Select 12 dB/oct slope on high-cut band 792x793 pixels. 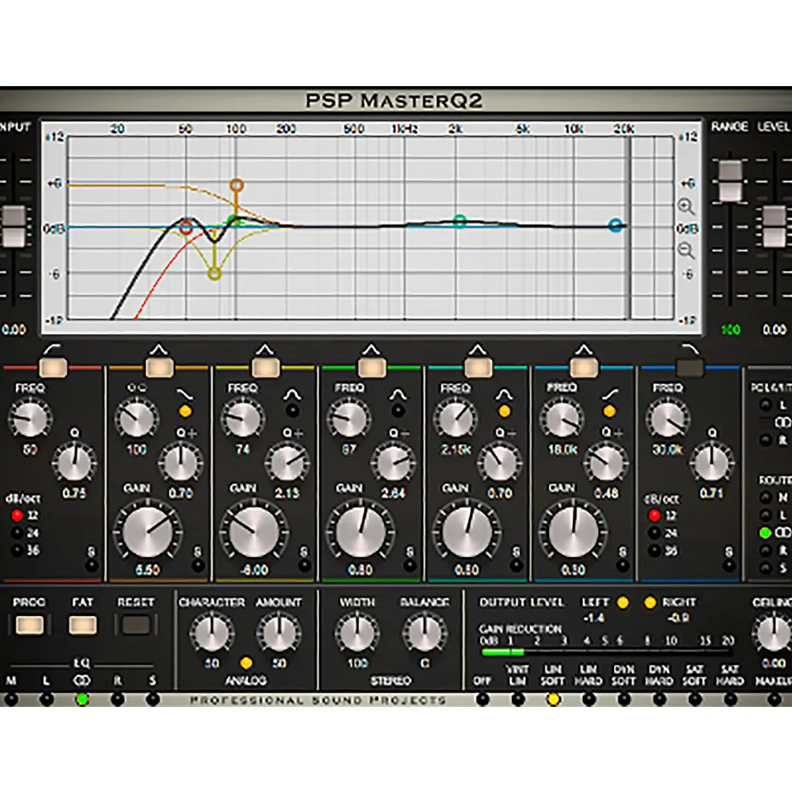tap(654, 515)
